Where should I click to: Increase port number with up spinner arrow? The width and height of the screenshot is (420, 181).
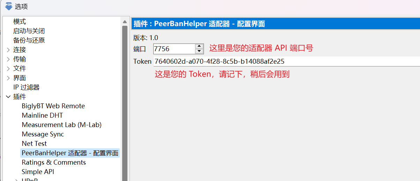click(x=199, y=46)
